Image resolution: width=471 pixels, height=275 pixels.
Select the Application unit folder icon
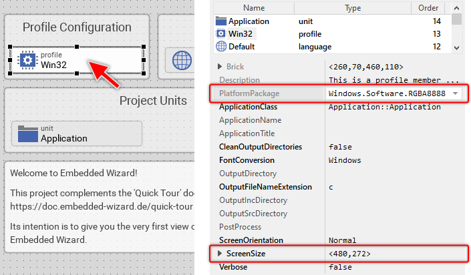pyautogui.click(x=28, y=133)
